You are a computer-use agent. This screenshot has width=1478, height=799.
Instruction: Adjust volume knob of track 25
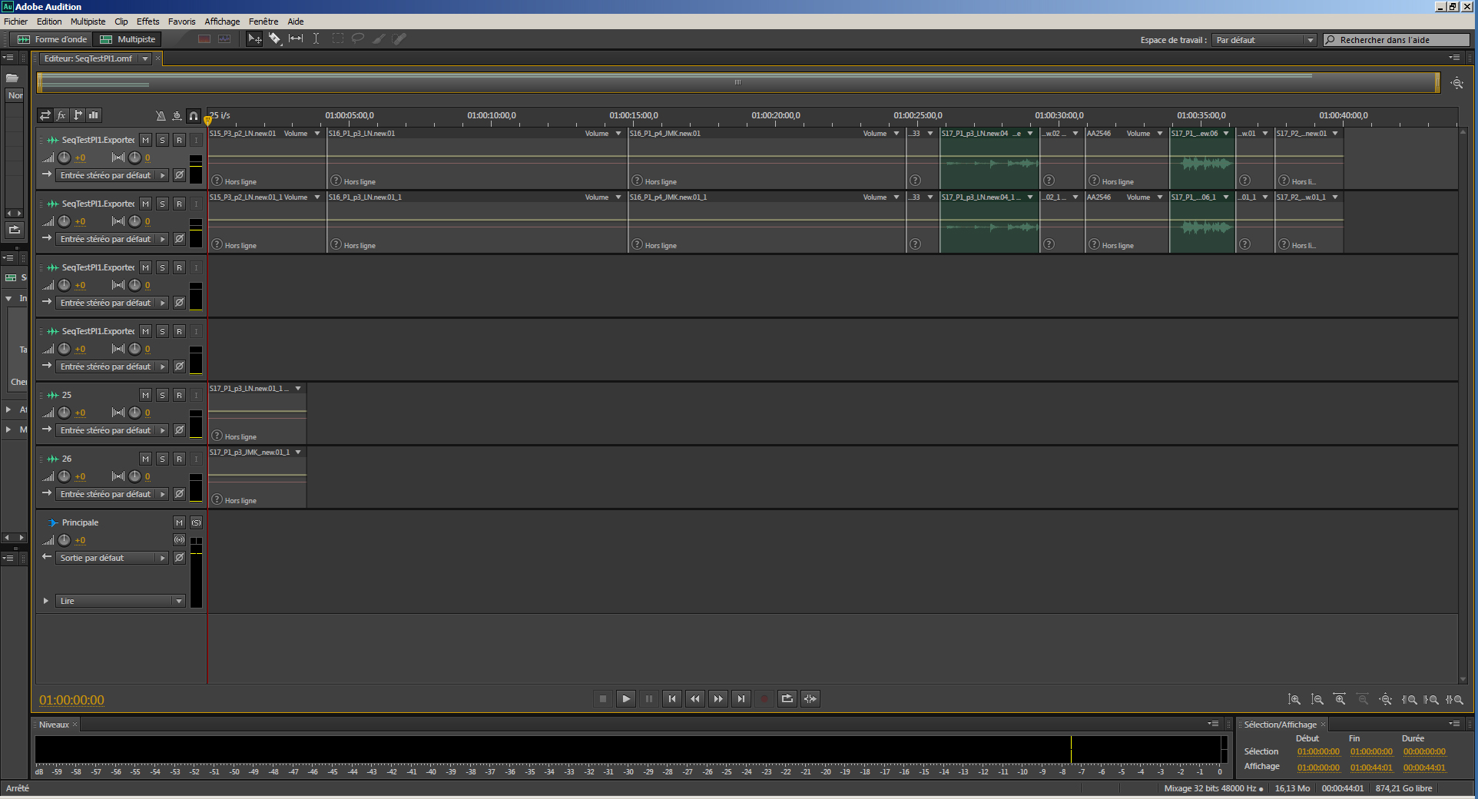[x=65, y=413]
